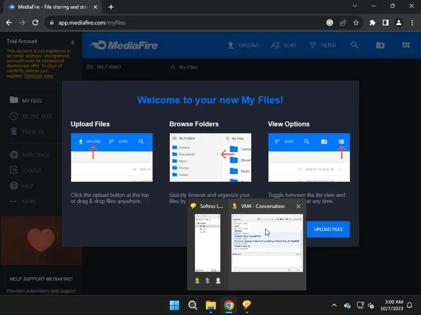The image size is (421, 315).
Task: Click the MediaFire logo
Action: [124, 45]
